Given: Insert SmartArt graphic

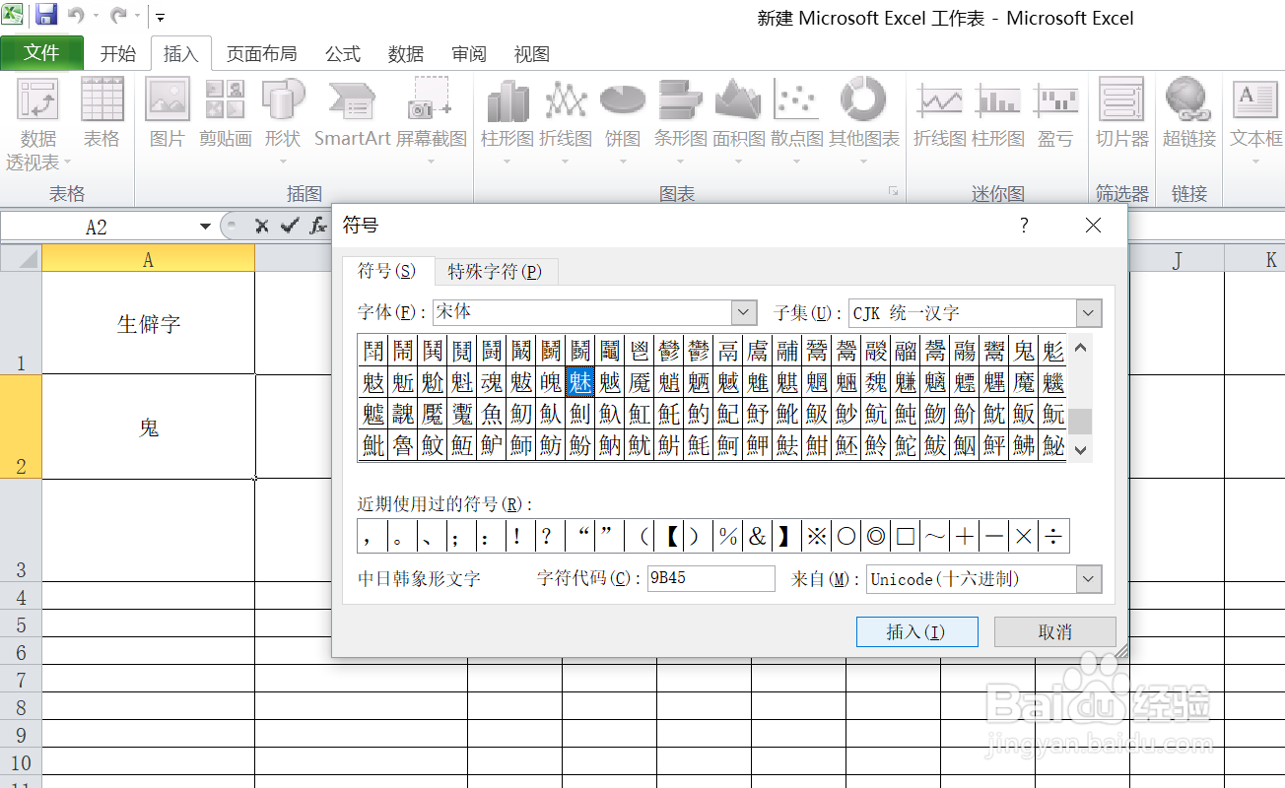Looking at the screenshot, I should point(353,113).
